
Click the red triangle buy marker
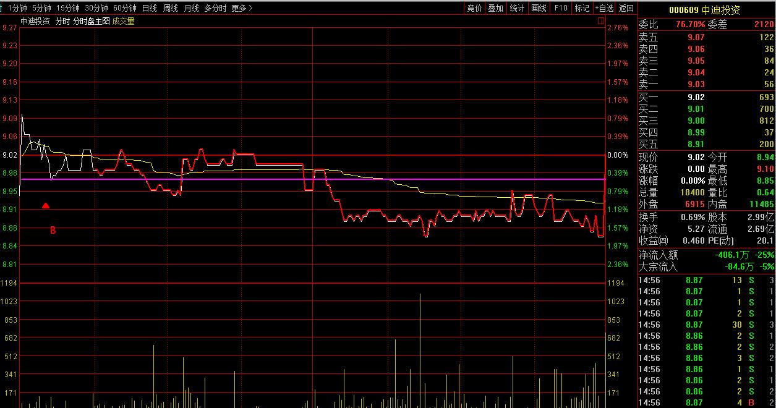(x=46, y=205)
